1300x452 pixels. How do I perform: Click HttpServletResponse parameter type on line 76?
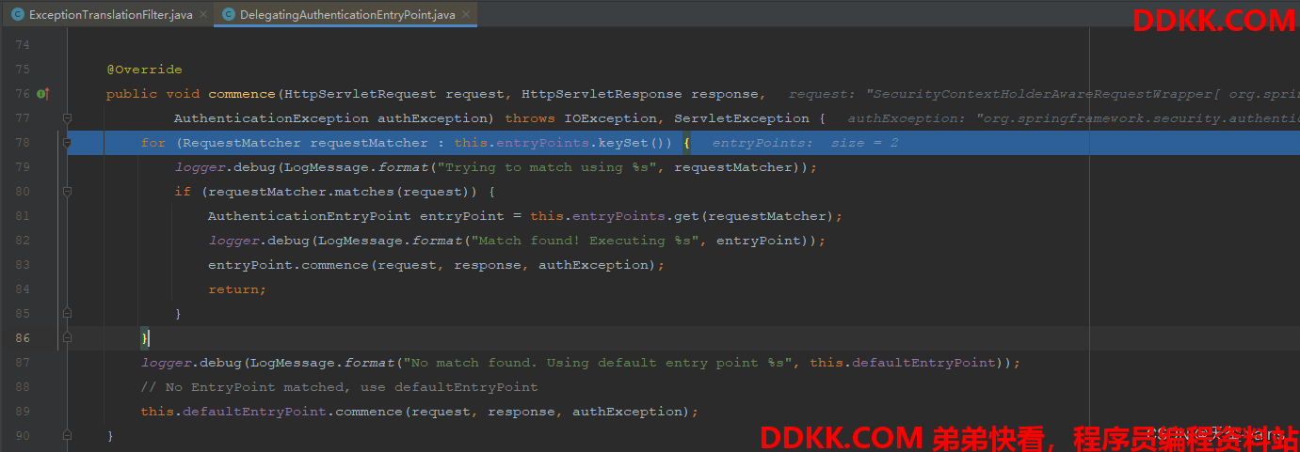tap(602, 94)
